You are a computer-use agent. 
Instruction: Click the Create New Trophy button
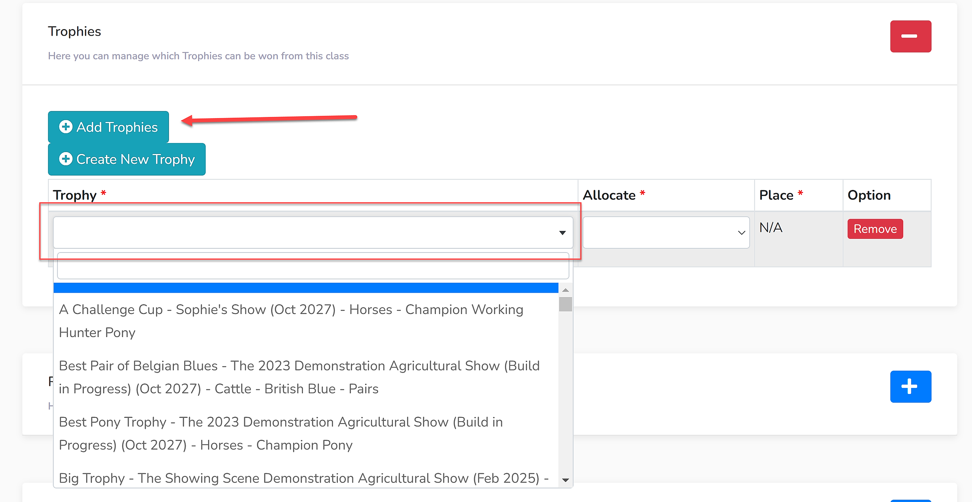127,159
